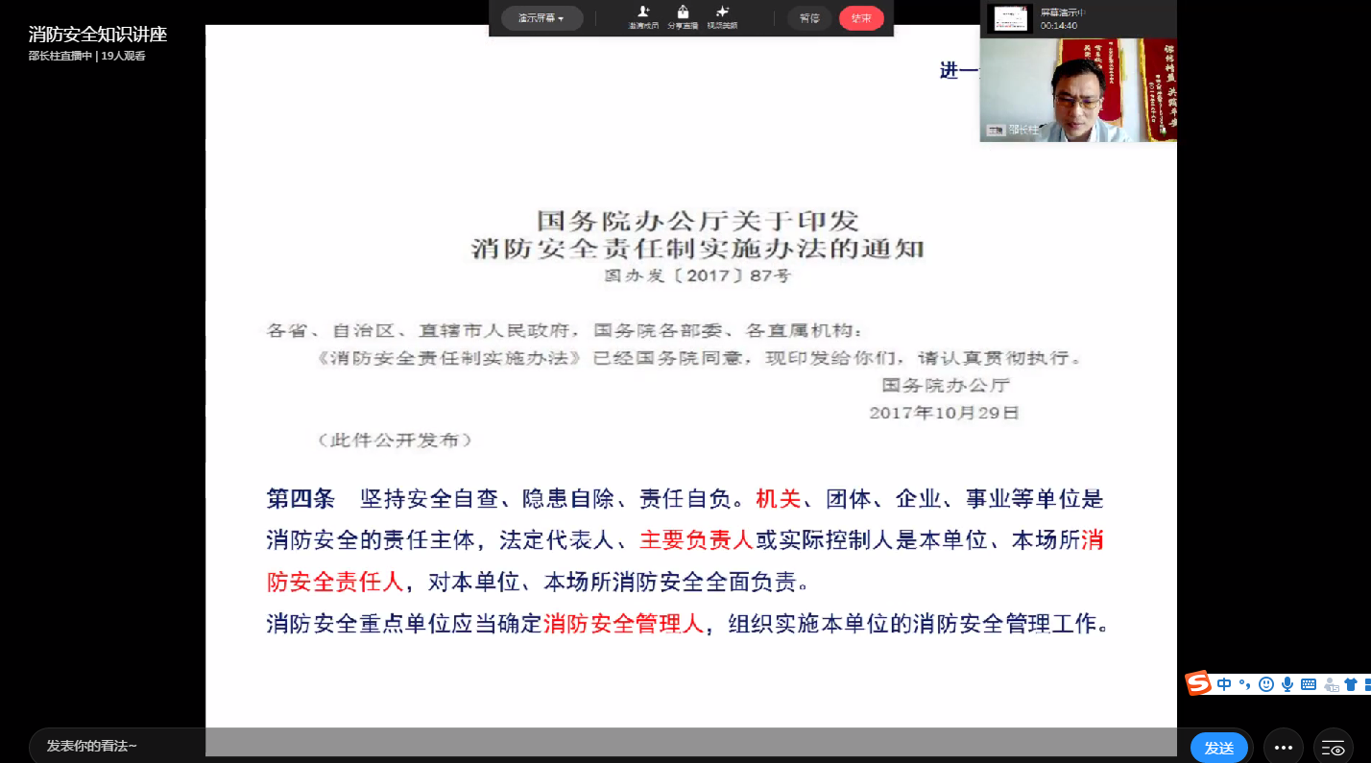
Task: Send the comment with 发送 button
Action: 1218,748
